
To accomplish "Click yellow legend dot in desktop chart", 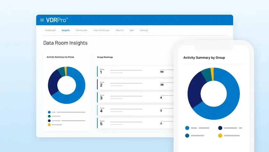I will [x=49, y=125].
